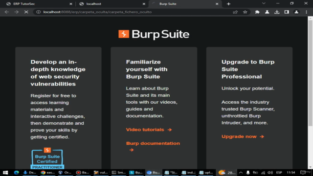This screenshot has height=176, width=313.
Task: Open network Wi-Fi tray settings
Action: point(263,173)
